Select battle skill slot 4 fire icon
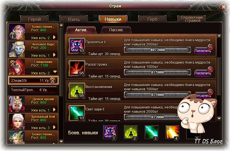This screenshot has height=151, width=230. (x=172, y=132)
